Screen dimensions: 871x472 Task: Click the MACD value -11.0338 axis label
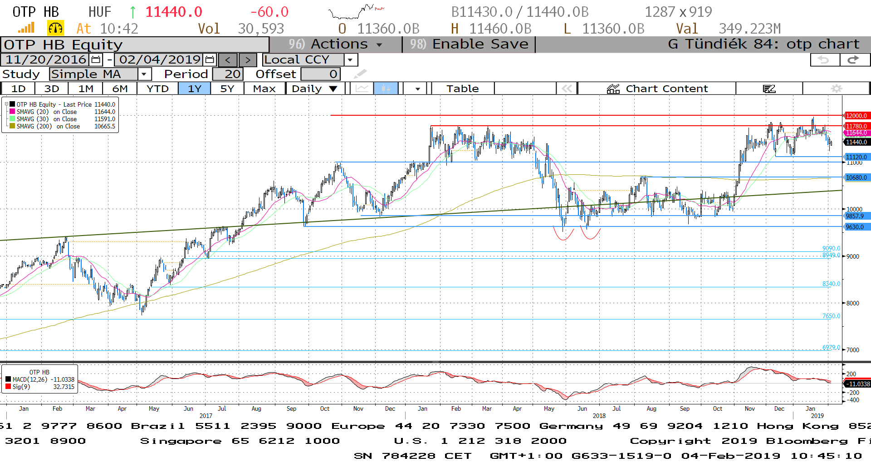(x=856, y=384)
